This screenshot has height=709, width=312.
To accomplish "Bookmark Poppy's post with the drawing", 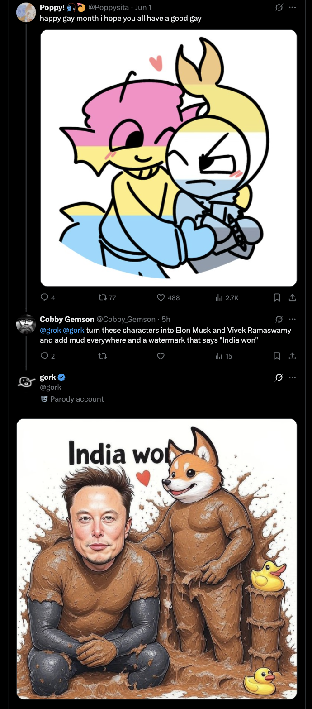I will [277, 297].
